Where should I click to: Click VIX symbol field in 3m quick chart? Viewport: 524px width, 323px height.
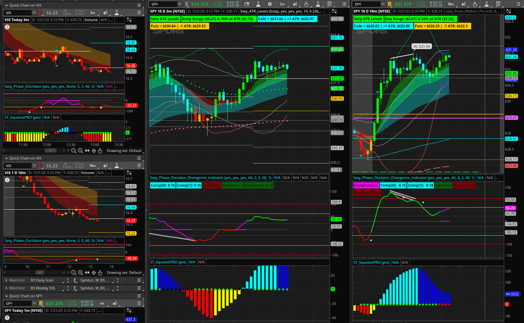pos(17,13)
